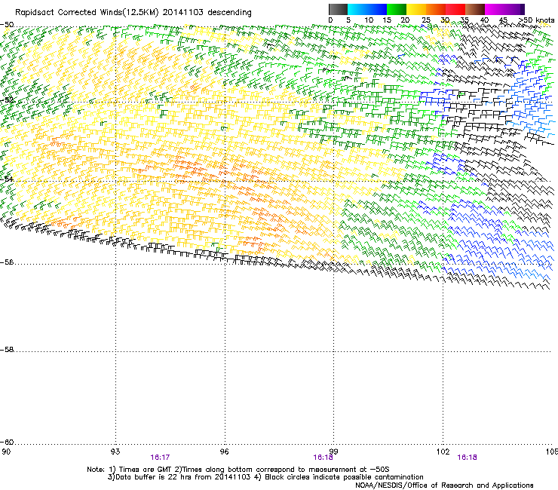Image resolution: width=558 pixels, height=490 pixels.
Task: Click the purple '16:17' pass time marker
Action: [x=160, y=458]
